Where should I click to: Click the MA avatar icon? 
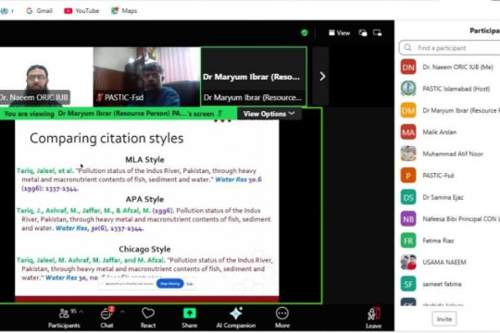pyautogui.click(x=408, y=132)
